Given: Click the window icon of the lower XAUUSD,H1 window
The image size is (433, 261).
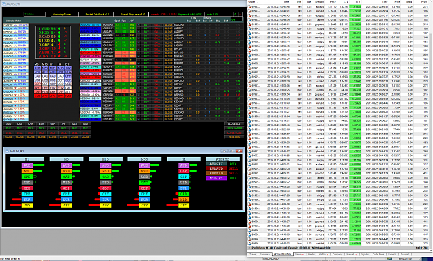Looking at the screenshot, I should 8,151.
